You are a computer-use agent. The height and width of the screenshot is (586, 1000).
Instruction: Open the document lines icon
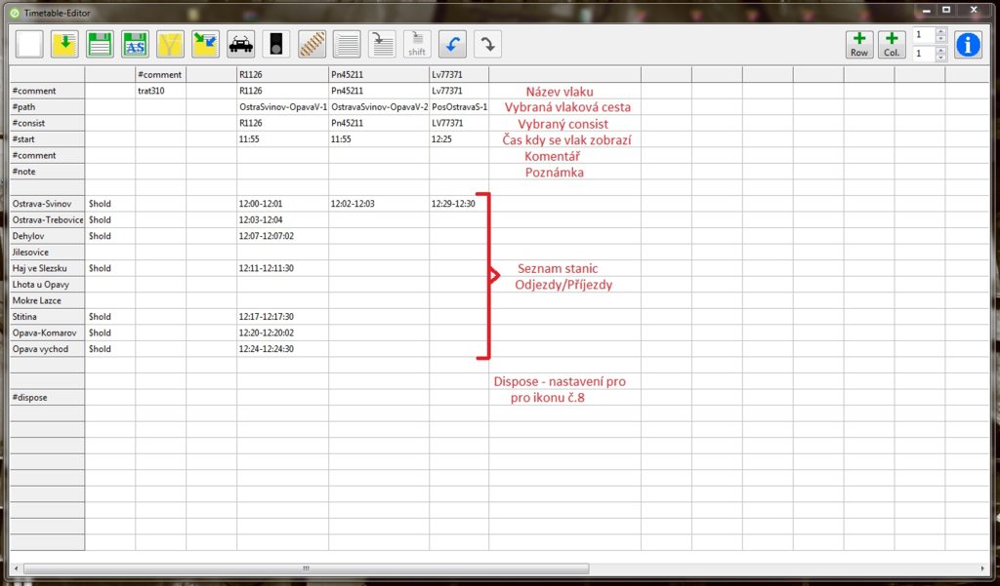[x=345, y=44]
